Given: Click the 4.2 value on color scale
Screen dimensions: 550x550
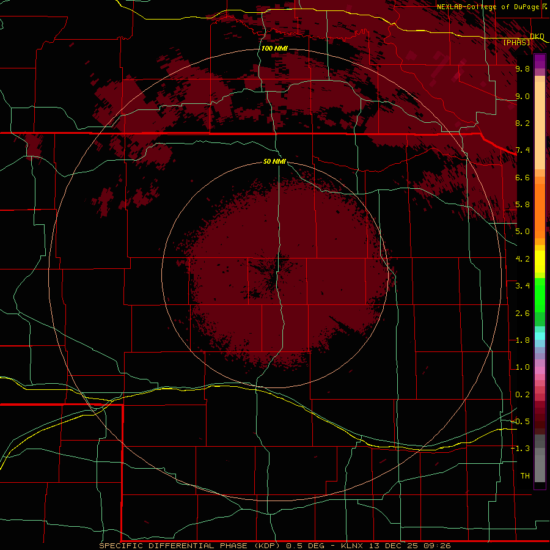Looking at the screenshot, I should click(522, 259).
